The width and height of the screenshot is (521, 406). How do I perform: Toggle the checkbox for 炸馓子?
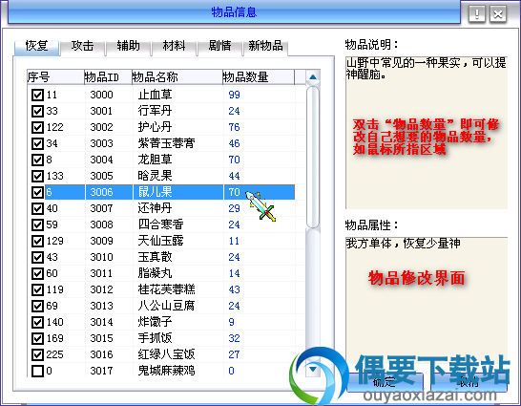[x=37, y=322]
